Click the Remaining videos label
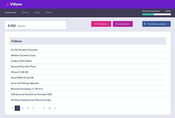 pyautogui.click(x=151, y=11)
